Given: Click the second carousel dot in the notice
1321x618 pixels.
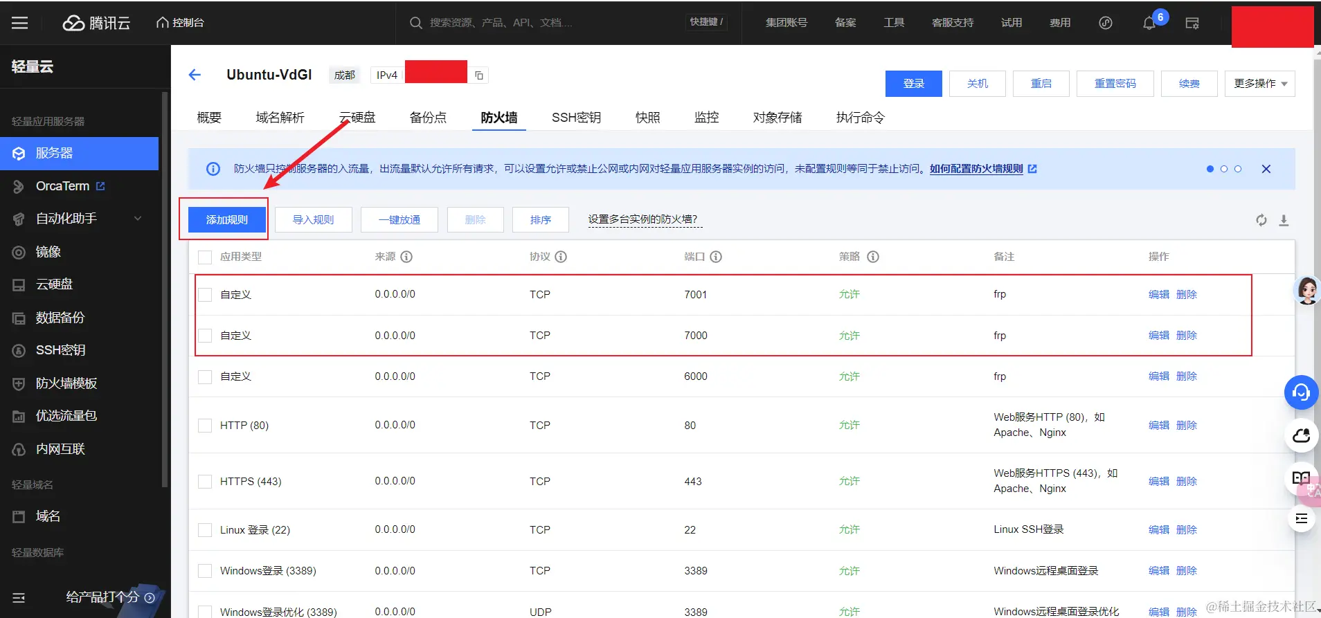Looking at the screenshot, I should (1224, 169).
